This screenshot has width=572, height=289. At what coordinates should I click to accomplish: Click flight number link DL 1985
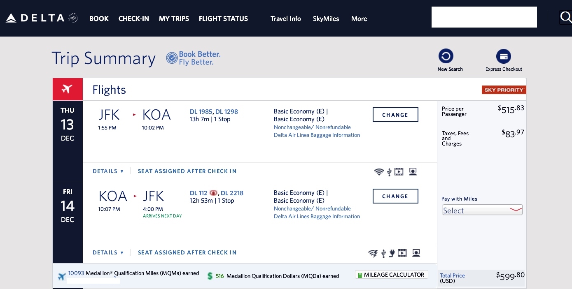[201, 111]
